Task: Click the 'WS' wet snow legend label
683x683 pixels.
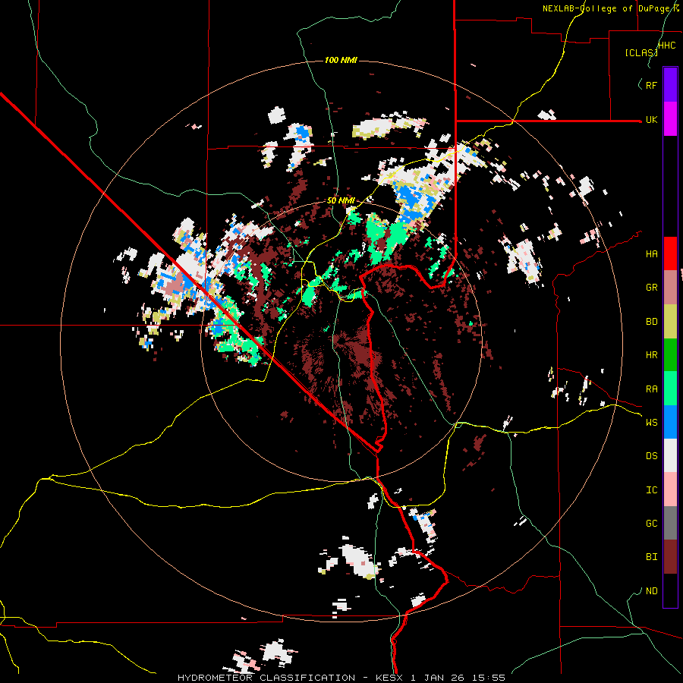Action: 651,423
